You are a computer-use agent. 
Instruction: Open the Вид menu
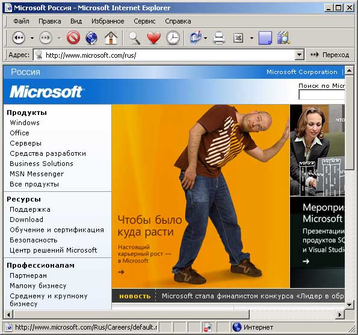[x=76, y=21]
